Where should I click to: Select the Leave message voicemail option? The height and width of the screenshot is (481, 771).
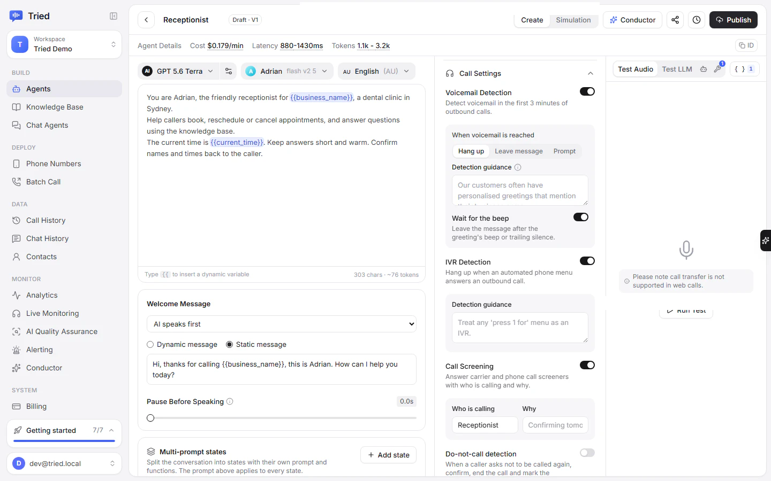click(519, 151)
